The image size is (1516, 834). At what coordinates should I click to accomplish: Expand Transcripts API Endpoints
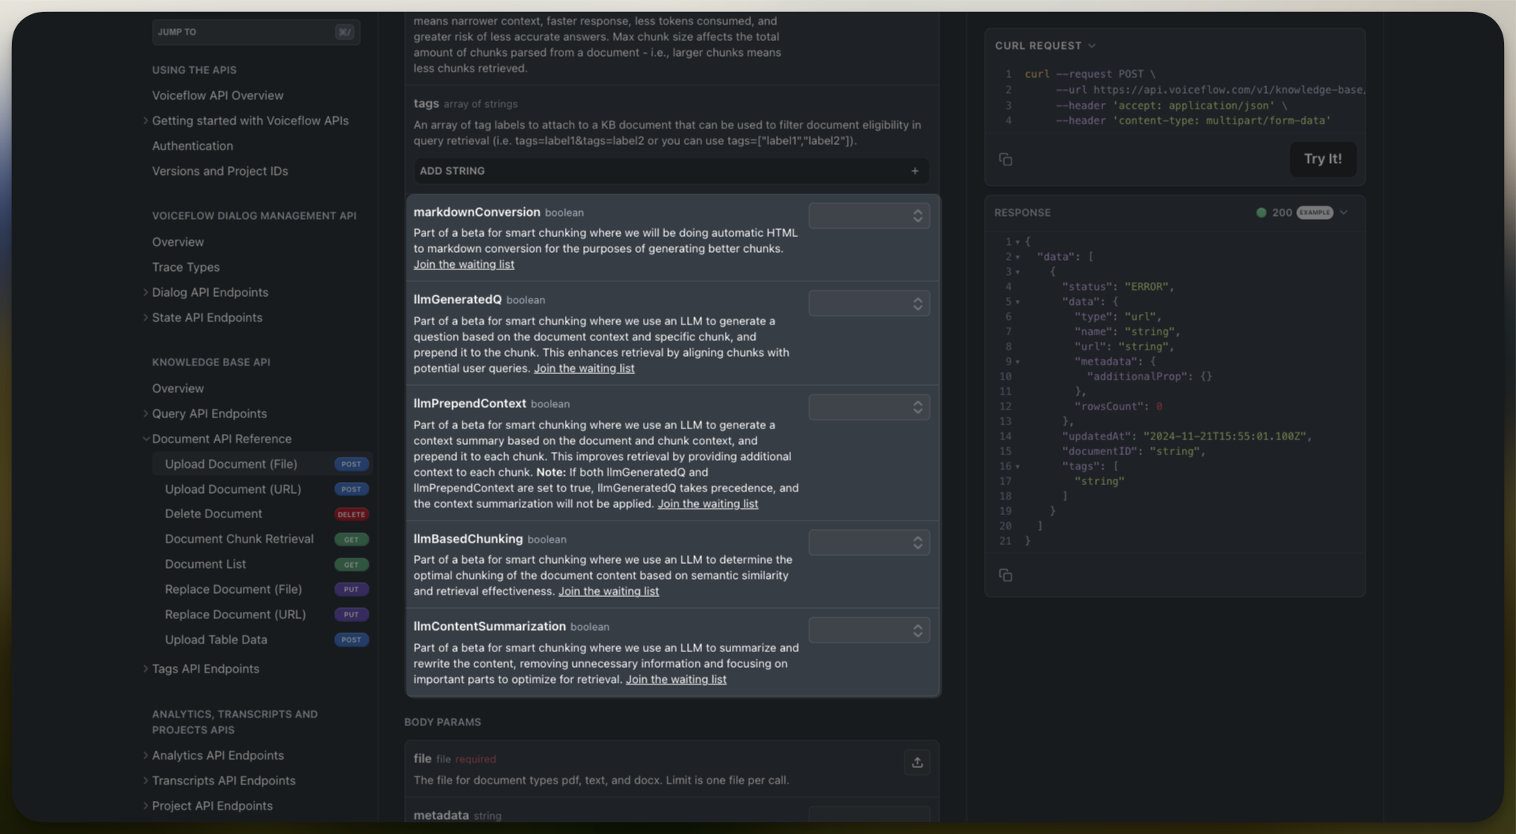(146, 780)
